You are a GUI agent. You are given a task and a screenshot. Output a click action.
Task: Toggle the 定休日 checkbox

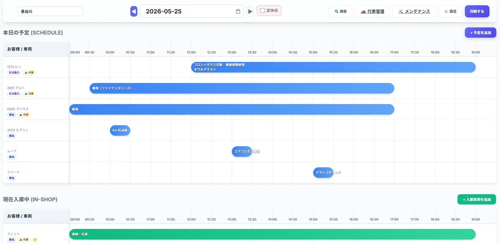tap(262, 11)
